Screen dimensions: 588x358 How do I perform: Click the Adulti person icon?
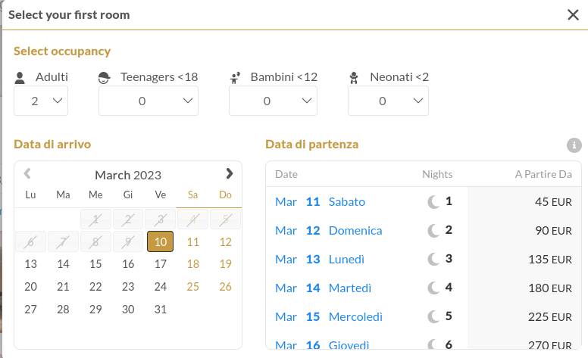[20, 78]
